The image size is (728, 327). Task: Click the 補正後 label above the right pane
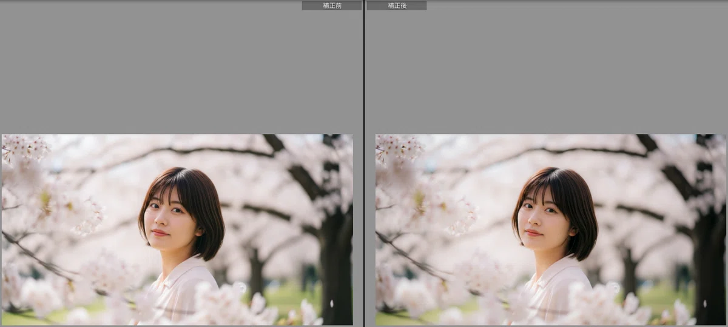coord(397,5)
